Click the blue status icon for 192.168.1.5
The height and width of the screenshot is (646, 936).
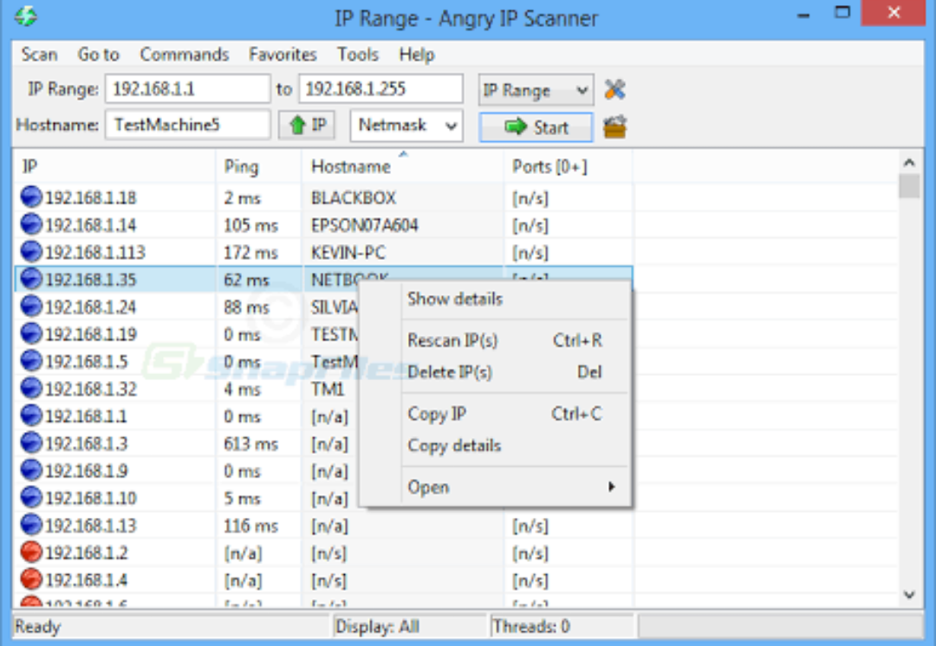(31, 361)
